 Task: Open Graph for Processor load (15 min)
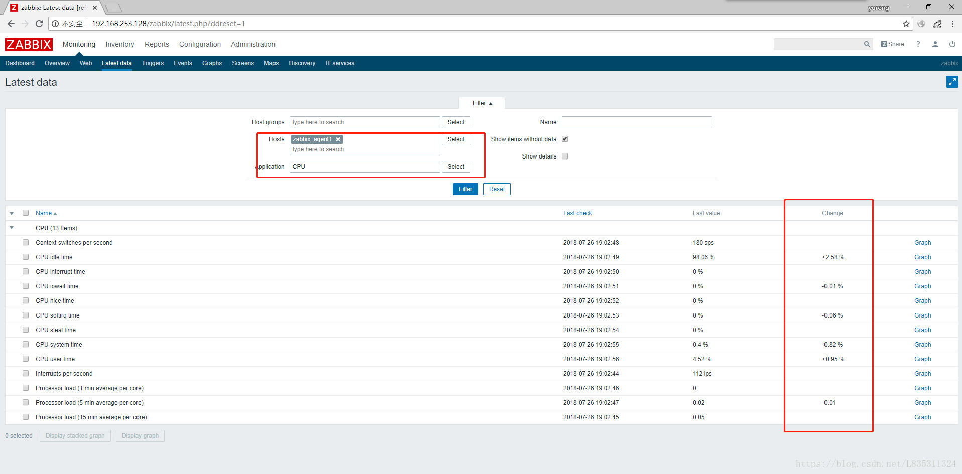[x=922, y=417]
